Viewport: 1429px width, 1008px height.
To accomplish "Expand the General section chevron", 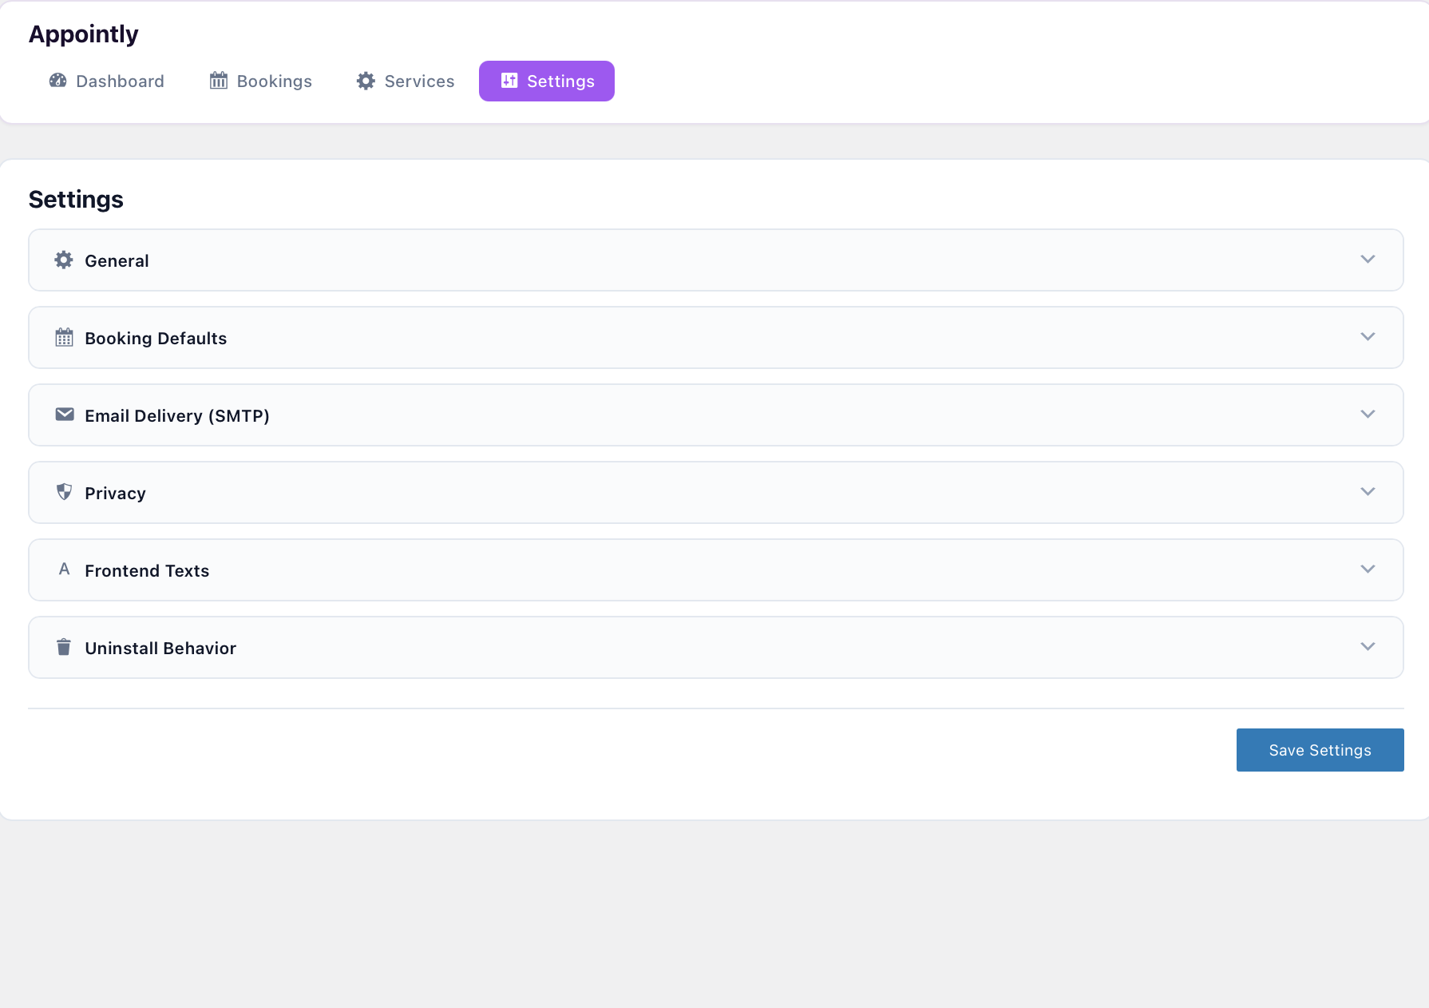I will (1368, 260).
